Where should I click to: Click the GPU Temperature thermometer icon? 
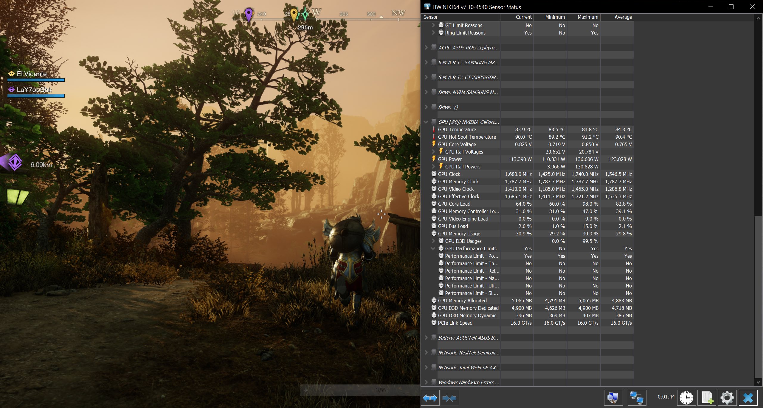coord(434,129)
